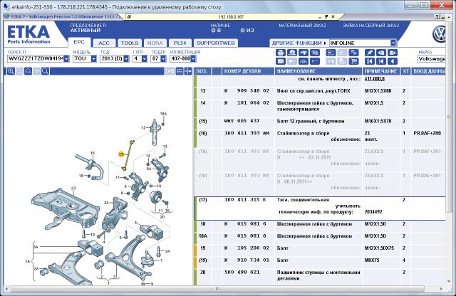Click the МАРКА Volkswagen field
Image resolution: width=456 pixels, height=296 pixels.
432,58
